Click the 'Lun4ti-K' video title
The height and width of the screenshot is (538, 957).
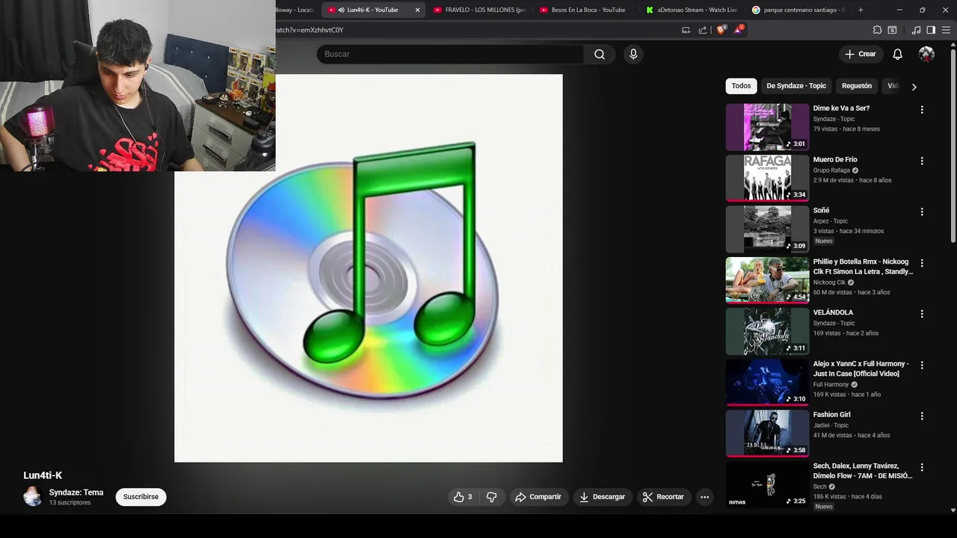tap(43, 475)
